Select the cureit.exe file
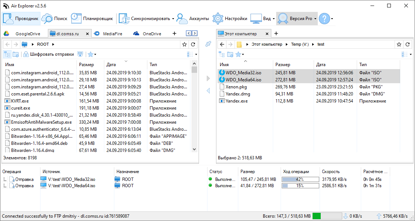The width and height of the screenshot is (415, 221). point(21,108)
